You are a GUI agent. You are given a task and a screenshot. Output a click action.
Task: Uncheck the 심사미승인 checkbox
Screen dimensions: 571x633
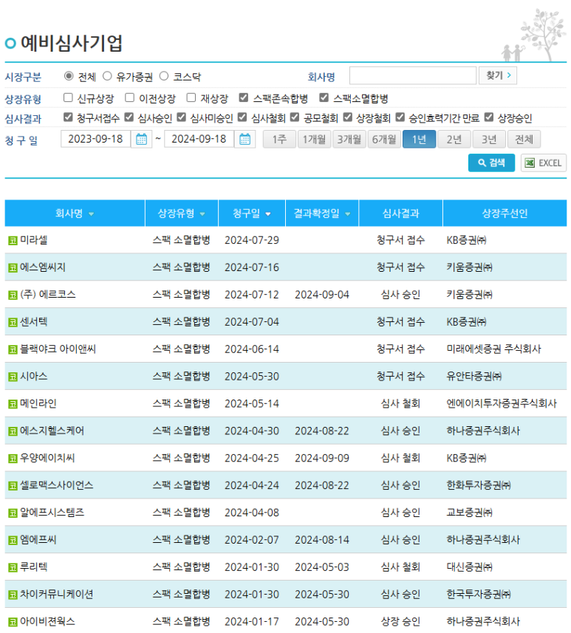point(182,117)
